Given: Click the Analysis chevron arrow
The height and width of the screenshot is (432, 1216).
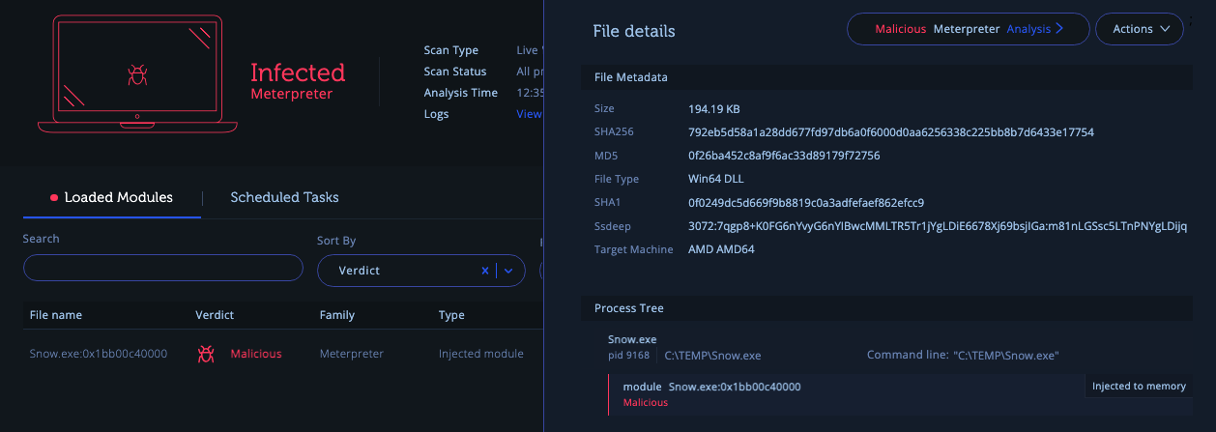Looking at the screenshot, I should pos(1059,29).
